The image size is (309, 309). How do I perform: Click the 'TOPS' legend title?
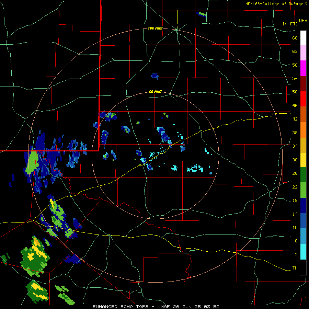[302, 21]
